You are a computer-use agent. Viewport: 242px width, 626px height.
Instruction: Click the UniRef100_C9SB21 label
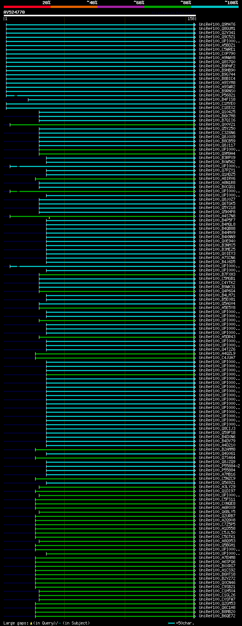pyautogui.click(x=217, y=587)
